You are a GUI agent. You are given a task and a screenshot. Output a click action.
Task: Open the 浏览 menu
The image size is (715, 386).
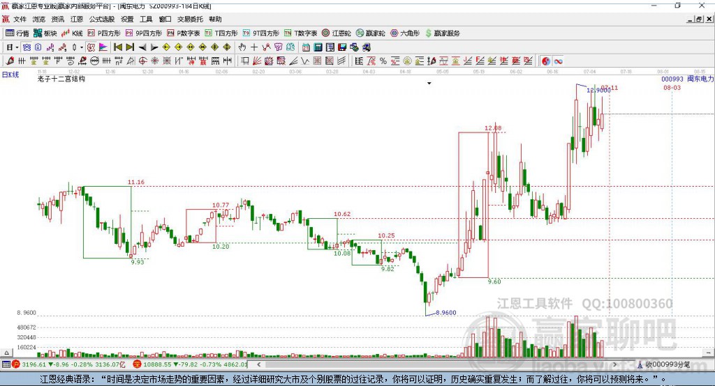tap(39, 19)
